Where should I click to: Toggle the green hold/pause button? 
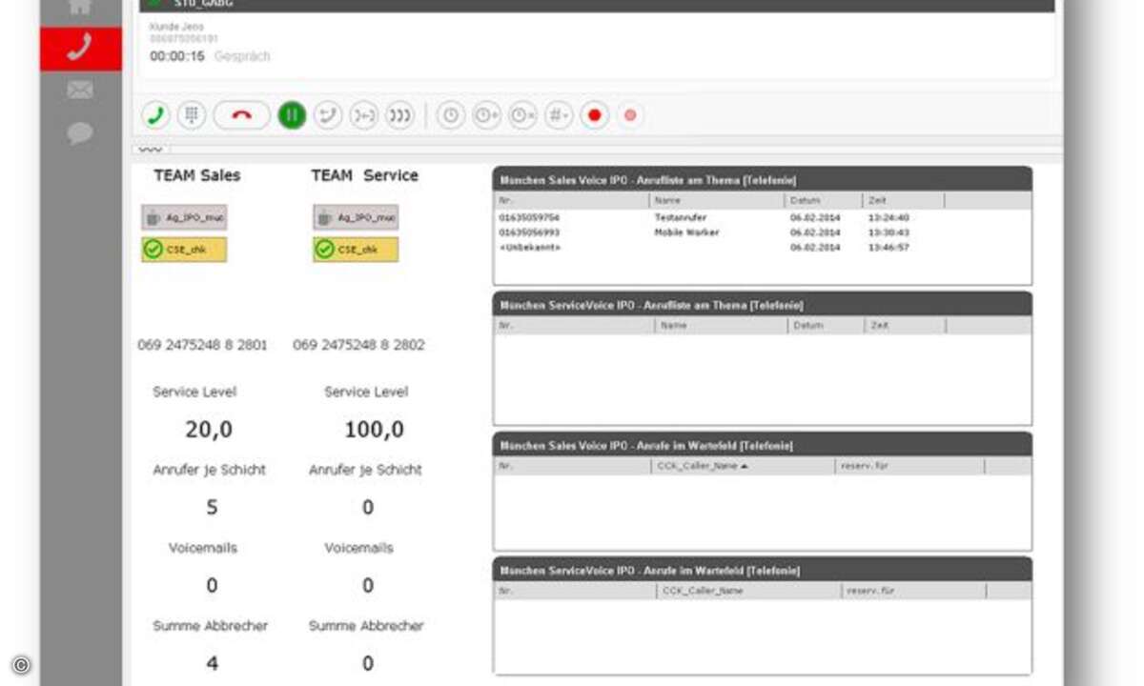click(x=292, y=115)
